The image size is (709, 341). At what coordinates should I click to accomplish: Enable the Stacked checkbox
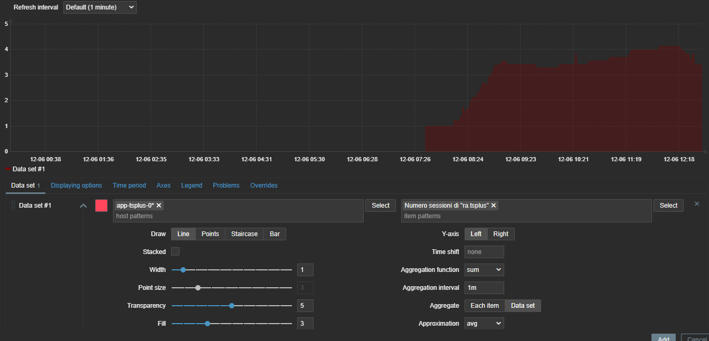coord(175,252)
